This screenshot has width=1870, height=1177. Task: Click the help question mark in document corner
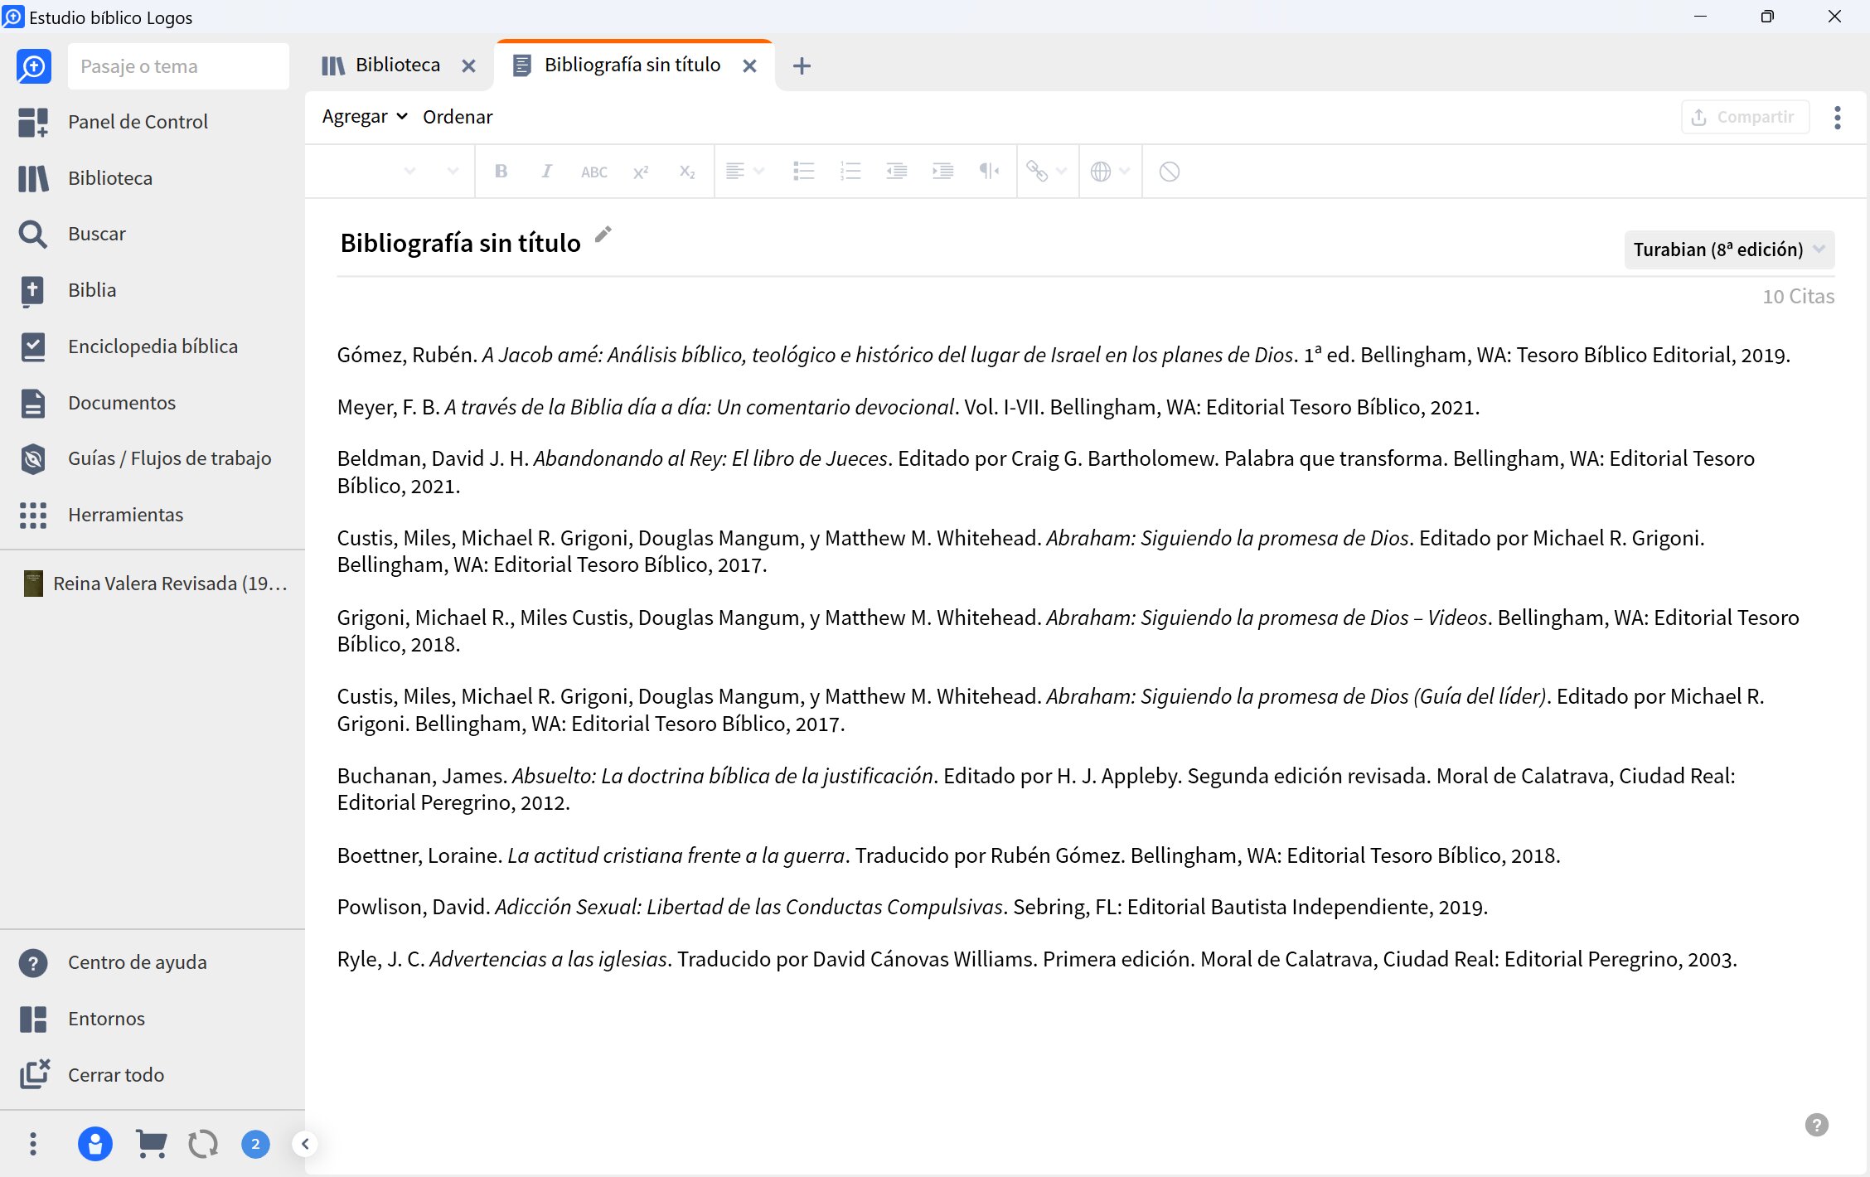1816,1125
